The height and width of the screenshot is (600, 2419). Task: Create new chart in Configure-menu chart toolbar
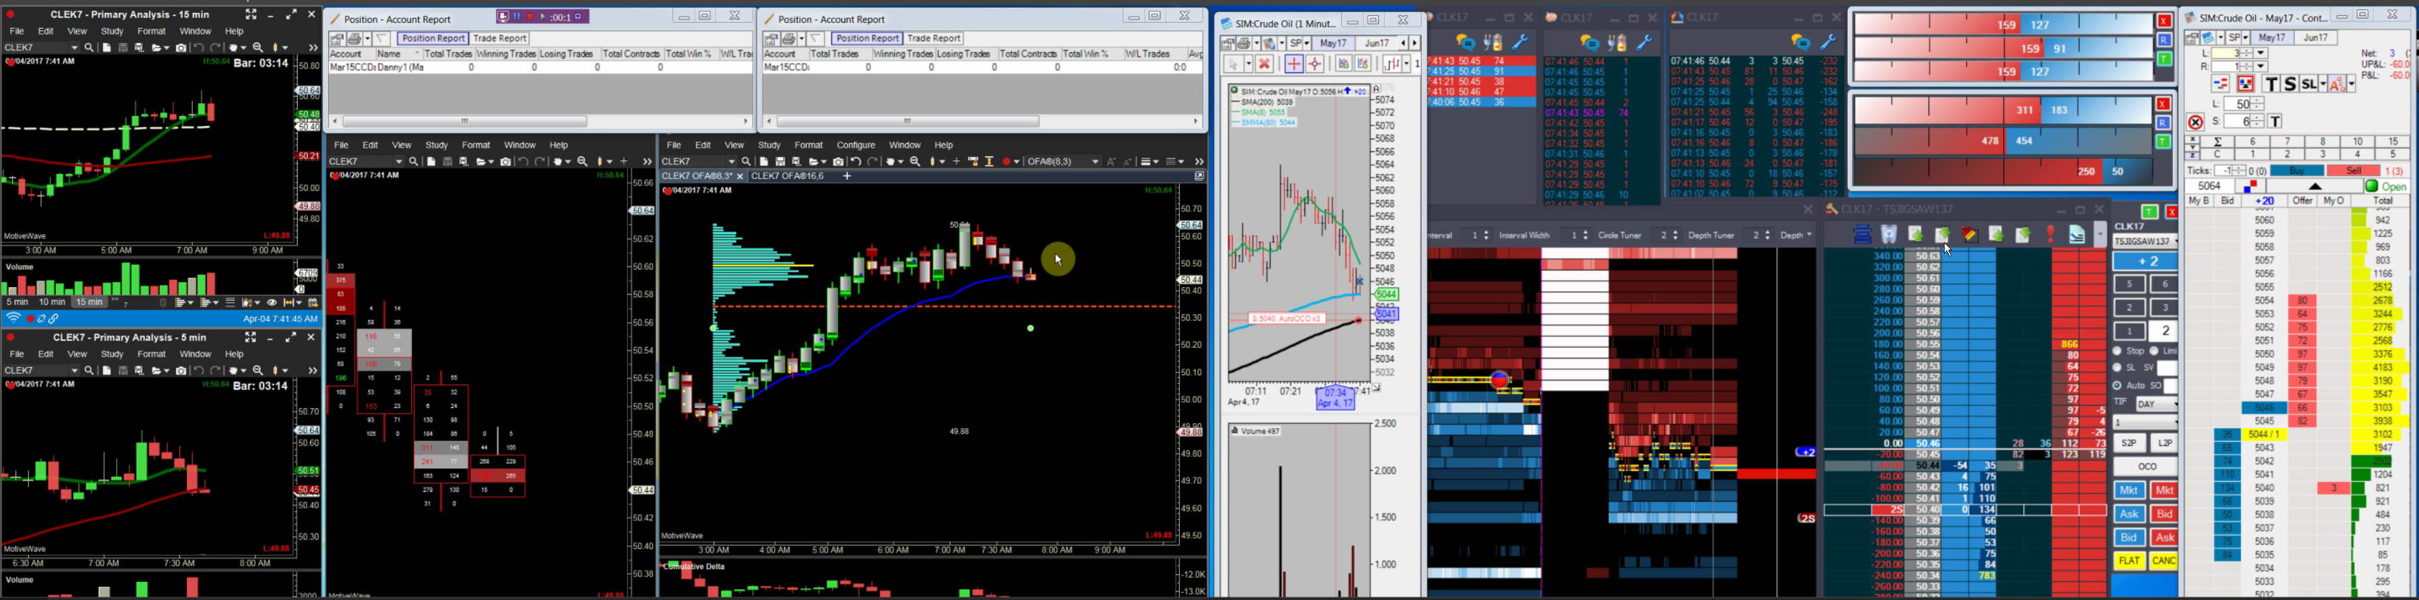pos(765,161)
